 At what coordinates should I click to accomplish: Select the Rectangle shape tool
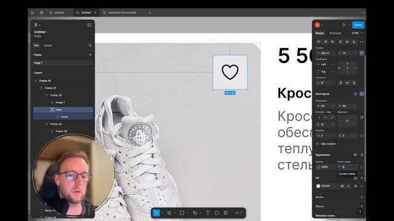coord(182,213)
